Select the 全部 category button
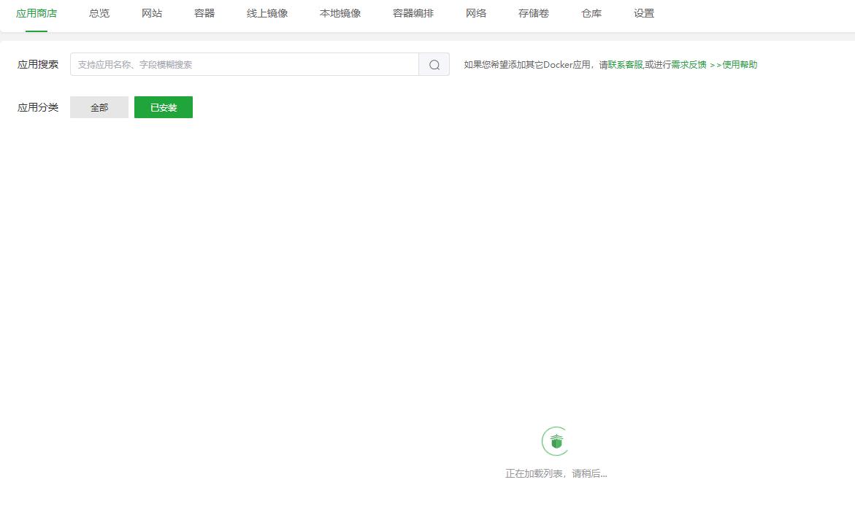855x520 pixels. point(99,107)
